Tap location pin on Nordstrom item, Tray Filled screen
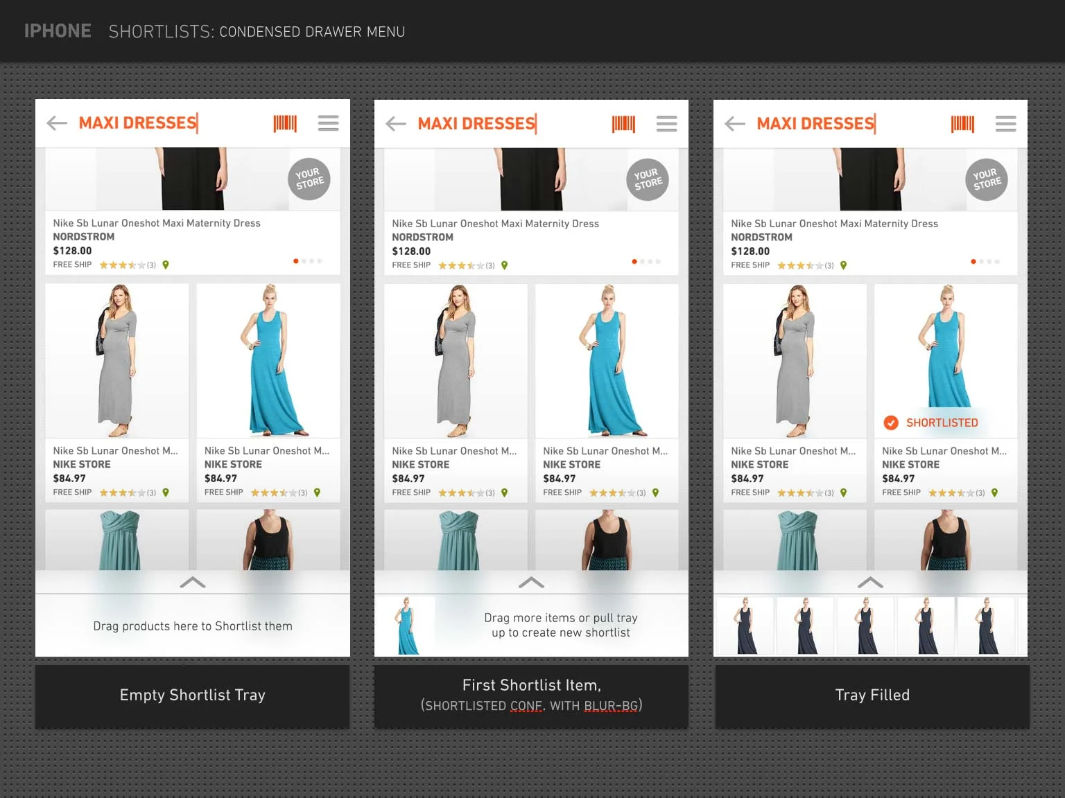 844,265
